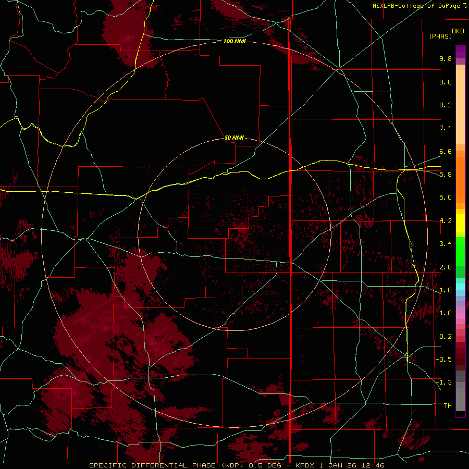Click the TH threshold label
This screenshot has height=469, width=469.
coord(448,406)
